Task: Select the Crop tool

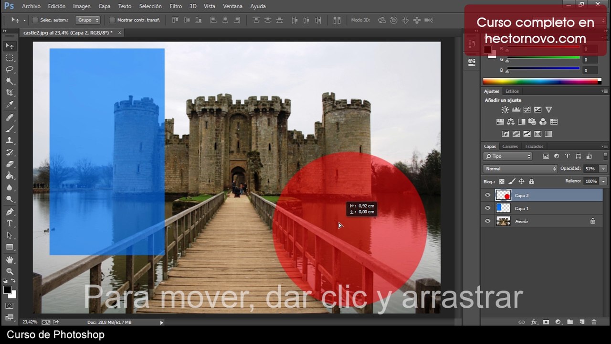Action: pyautogui.click(x=10, y=93)
